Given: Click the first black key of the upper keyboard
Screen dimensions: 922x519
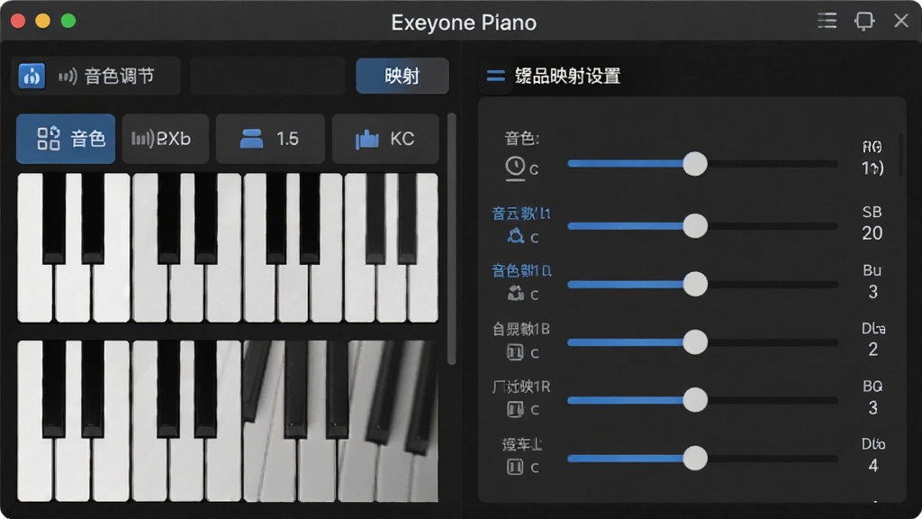Looking at the screenshot, I should pyautogui.click(x=53, y=218).
